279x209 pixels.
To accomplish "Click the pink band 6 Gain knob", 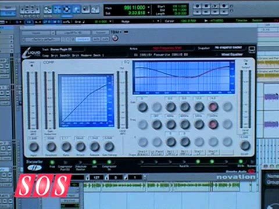I will tap(213, 107).
